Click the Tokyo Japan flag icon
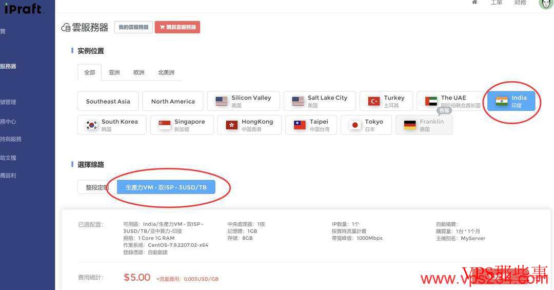The height and width of the screenshot is (290, 554). [355, 125]
